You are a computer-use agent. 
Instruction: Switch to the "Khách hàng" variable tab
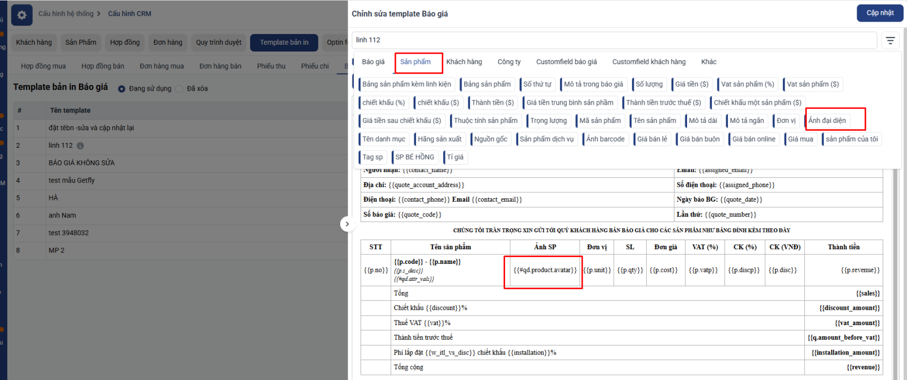tap(464, 62)
